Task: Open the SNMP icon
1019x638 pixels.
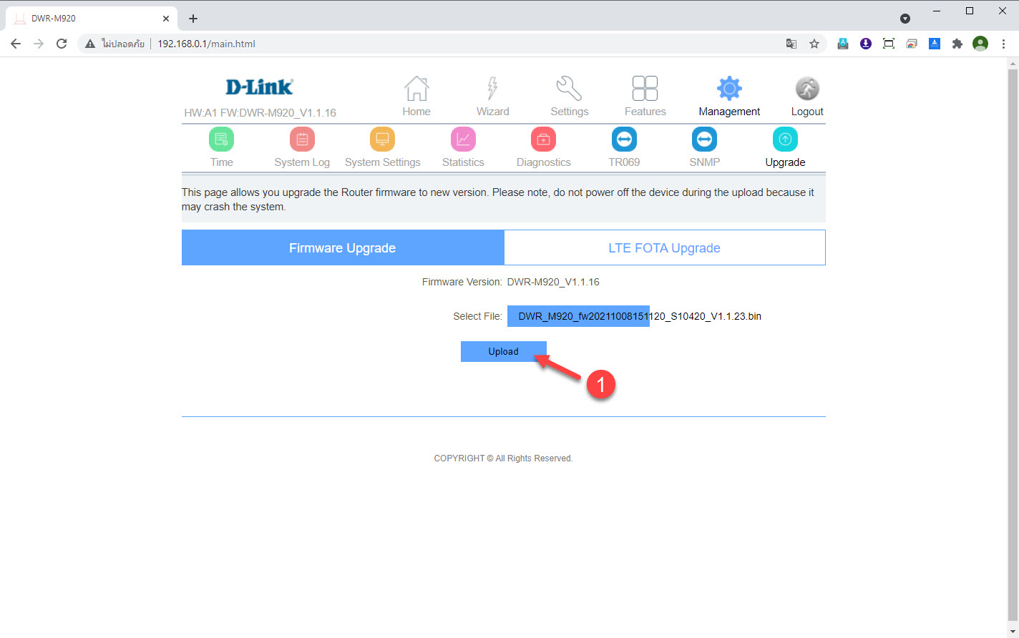Action: (704, 139)
